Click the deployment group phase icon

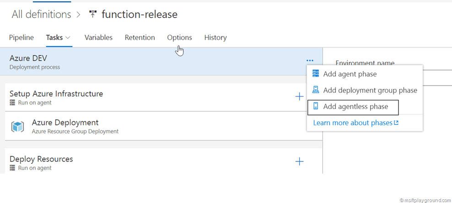coord(316,90)
